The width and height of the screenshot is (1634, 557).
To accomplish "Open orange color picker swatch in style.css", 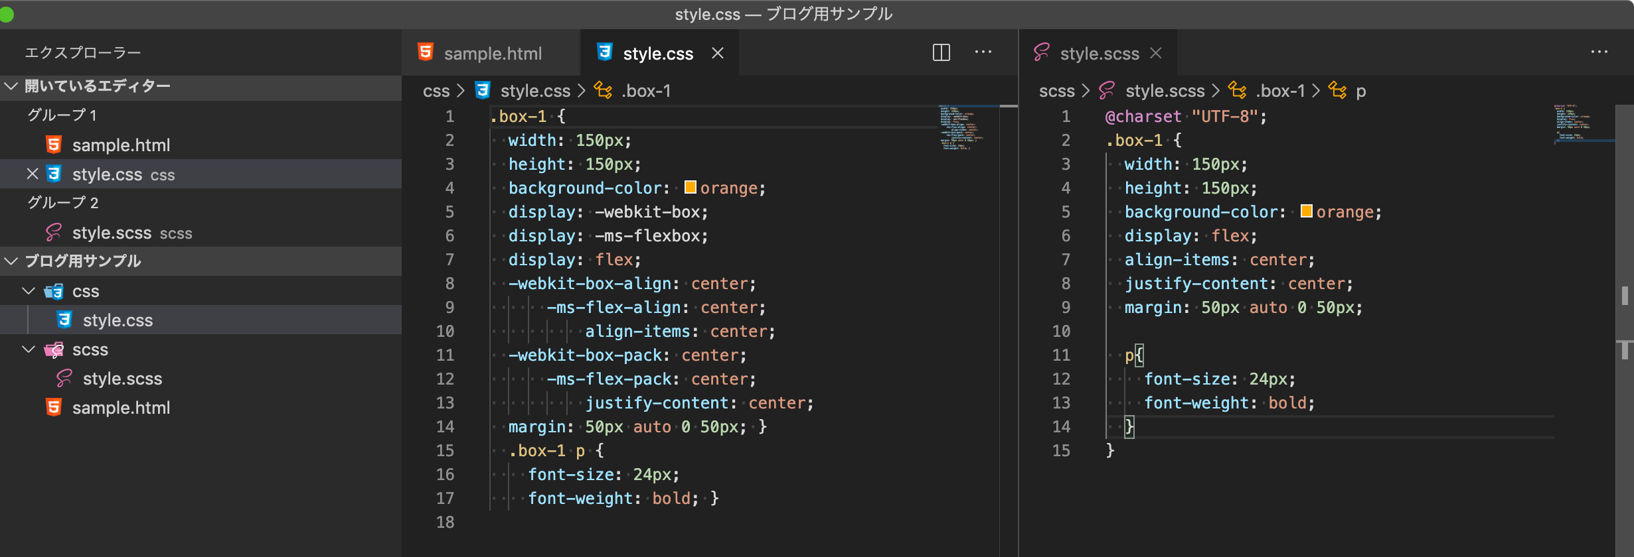I will click(691, 187).
